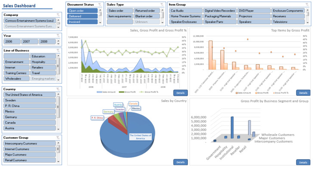Filter by Education line of business
Image resolution: width=314 pixels, height=169 pixels.
click(x=43, y=56)
